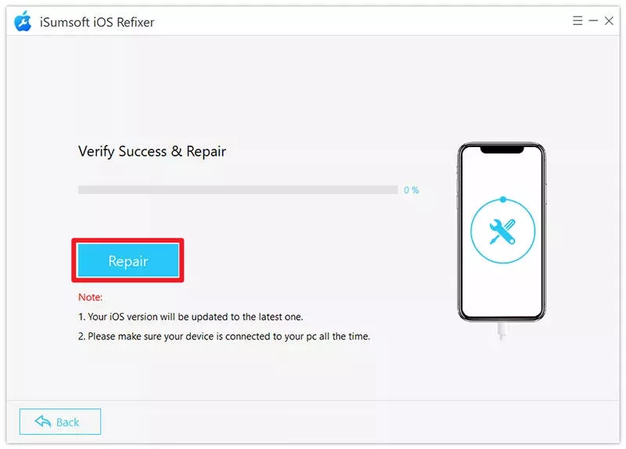Click the blue dot on the circular progress ring
Screen dimensions: 626x449
503,199
